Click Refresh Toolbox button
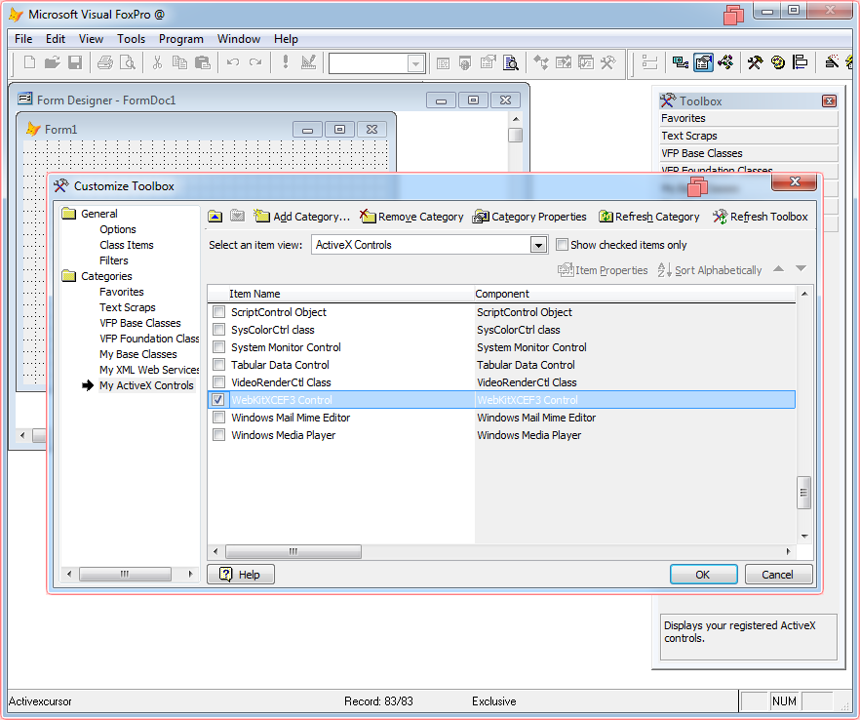 (761, 217)
